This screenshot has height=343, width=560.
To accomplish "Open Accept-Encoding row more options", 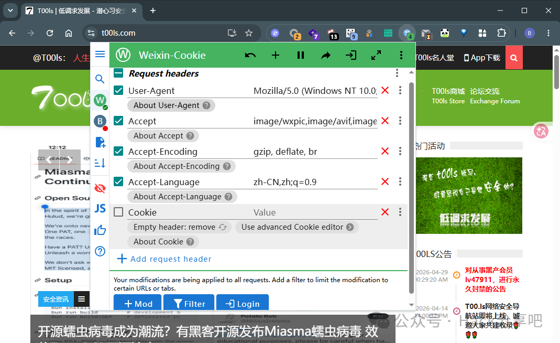I will [400, 151].
